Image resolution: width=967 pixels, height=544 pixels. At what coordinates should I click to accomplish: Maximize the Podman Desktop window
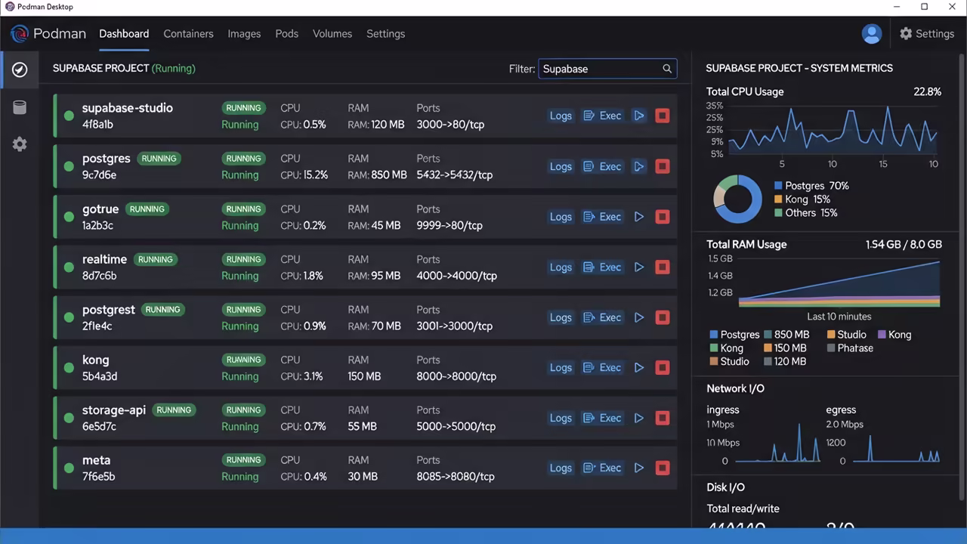[924, 7]
